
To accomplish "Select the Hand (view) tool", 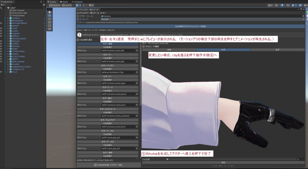I will pyautogui.click(x=50, y=12).
